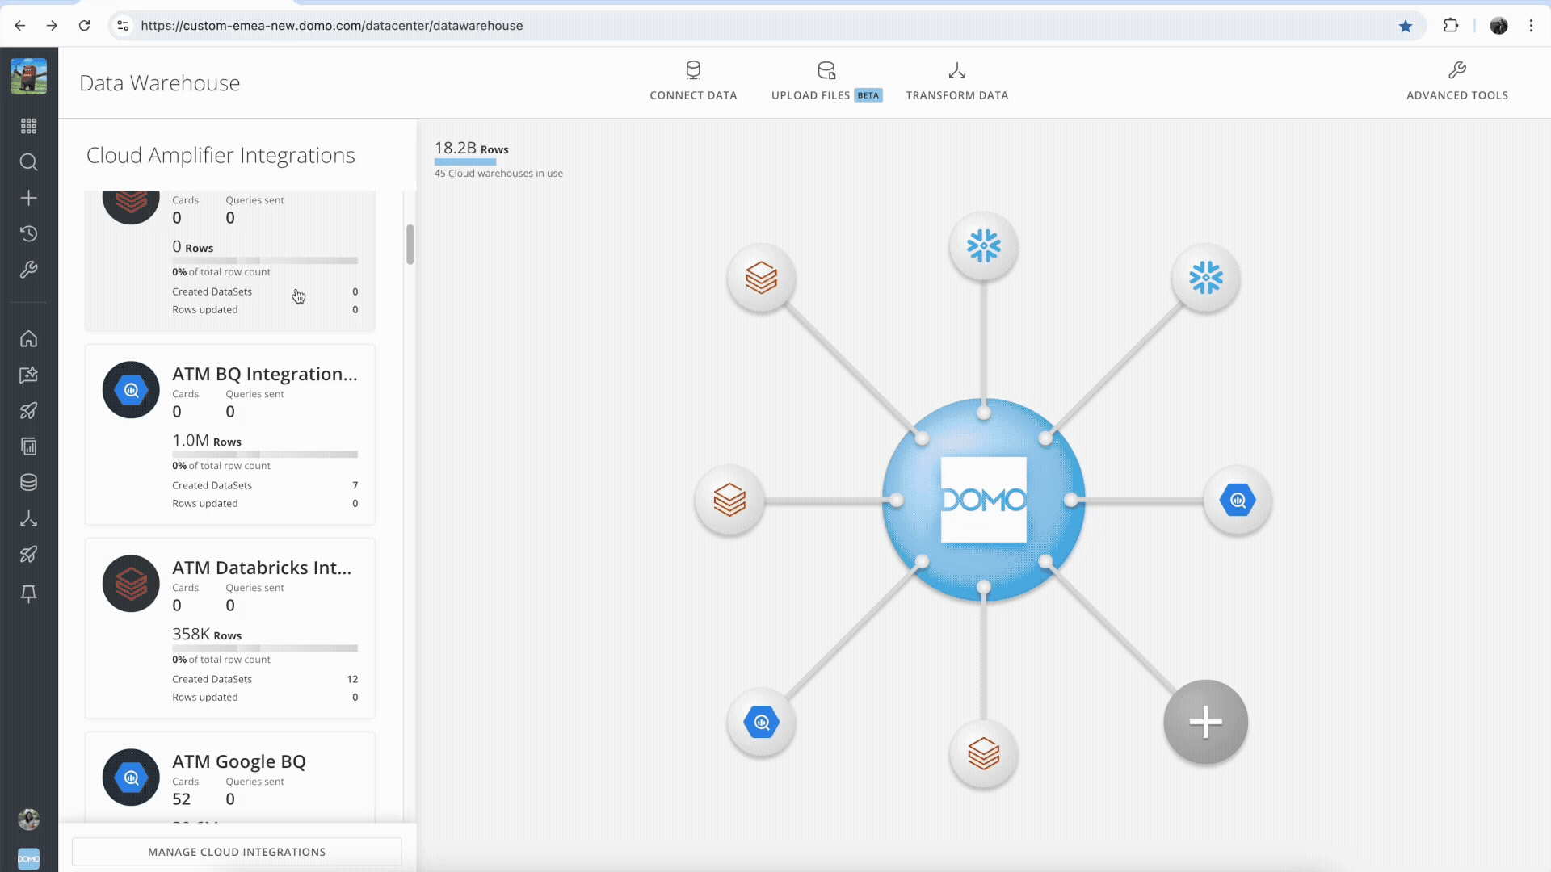Open the user avatar at sidebar bottom

point(28,820)
